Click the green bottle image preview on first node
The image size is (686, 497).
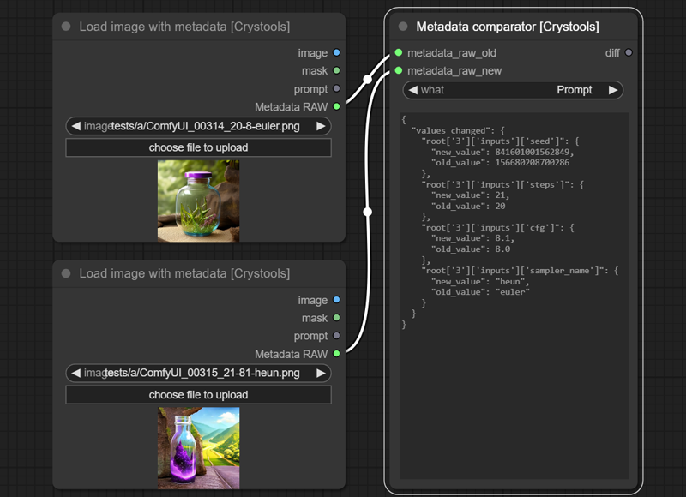[x=197, y=203]
